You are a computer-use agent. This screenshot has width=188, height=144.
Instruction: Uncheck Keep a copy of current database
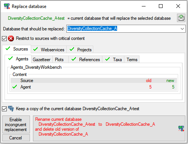click(x=4, y=109)
